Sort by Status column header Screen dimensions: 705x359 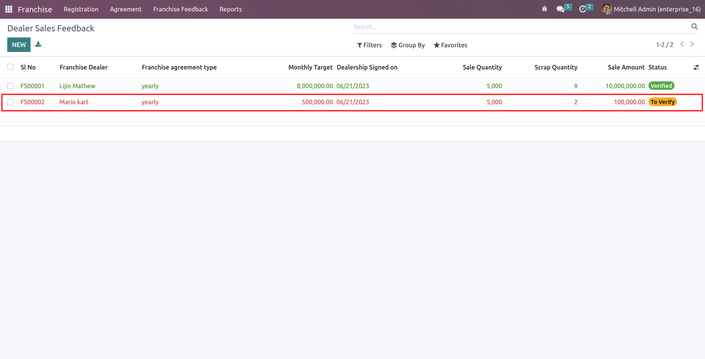[x=658, y=67]
